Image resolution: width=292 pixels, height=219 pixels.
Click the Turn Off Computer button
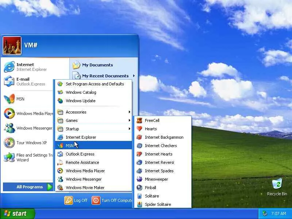pyautogui.click(x=112, y=200)
